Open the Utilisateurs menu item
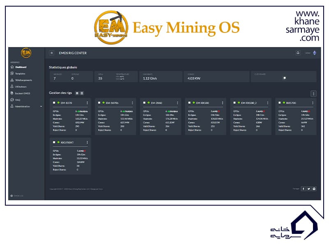The height and width of the screenshot is (247, 329). [21, 87]
